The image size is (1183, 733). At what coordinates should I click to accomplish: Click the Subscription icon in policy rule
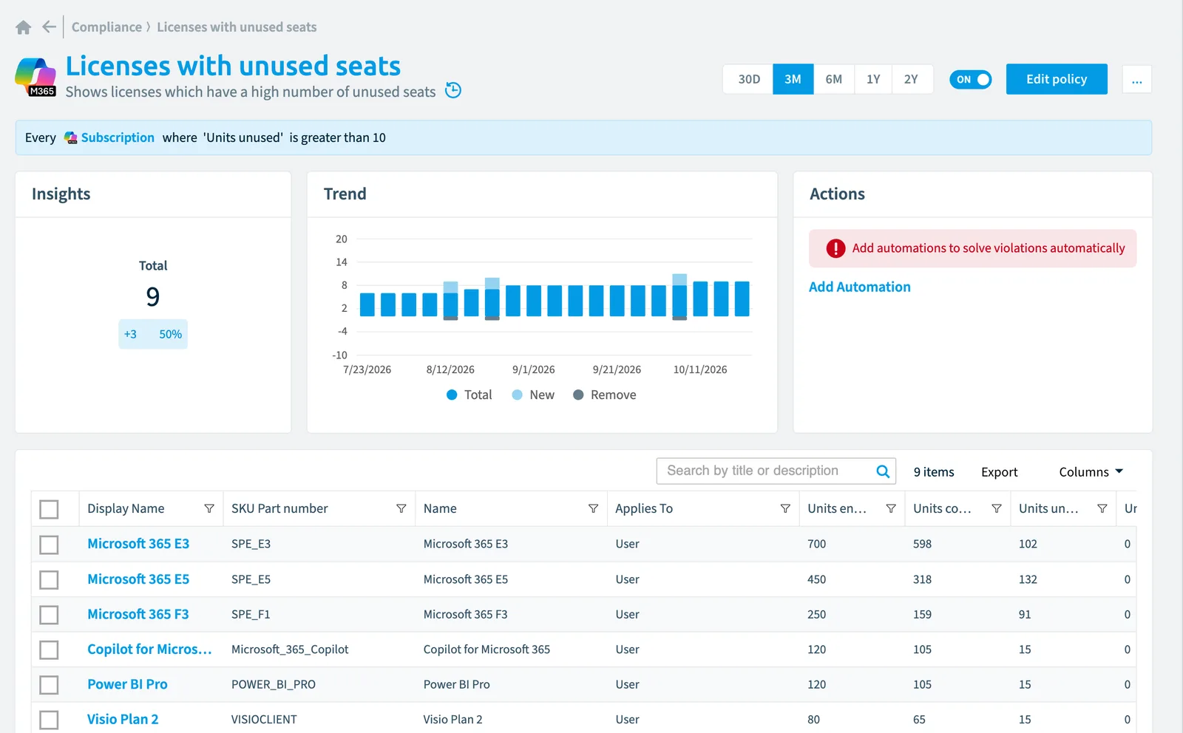point(71,138)
